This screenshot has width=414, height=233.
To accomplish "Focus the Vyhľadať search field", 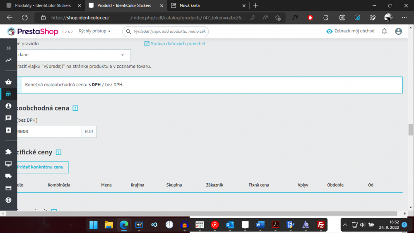I will coord(166,31).
